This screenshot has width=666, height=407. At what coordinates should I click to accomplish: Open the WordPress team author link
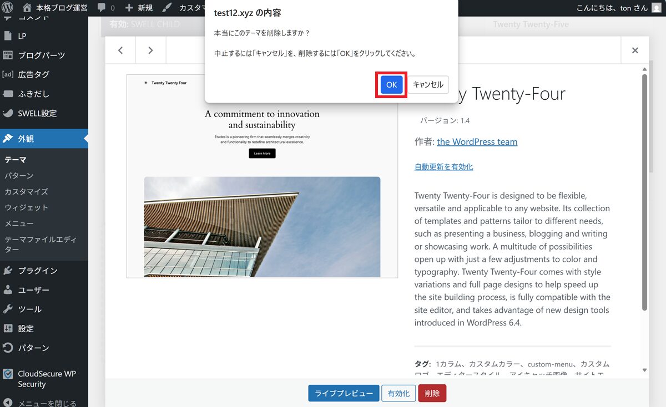[477, 142]
